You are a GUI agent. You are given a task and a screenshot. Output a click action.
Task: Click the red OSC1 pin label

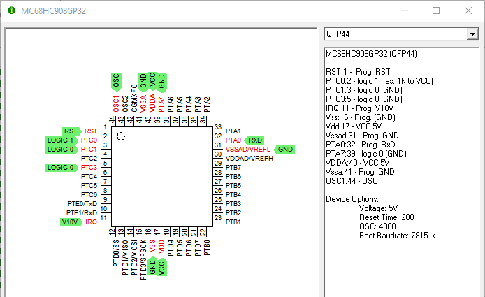116,103
